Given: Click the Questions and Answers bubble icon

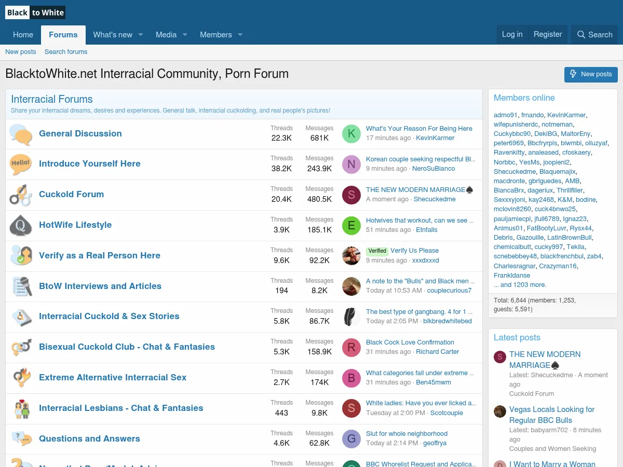Looking at the screenshot, I should coord(21,439).
